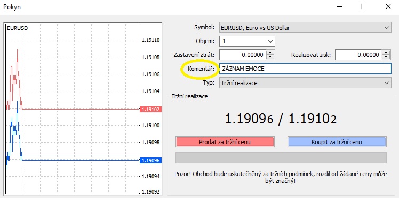Decrease Realizovat zisk with down arrow
This screenshot has width=399, height=200.
(x=386, y=57)
